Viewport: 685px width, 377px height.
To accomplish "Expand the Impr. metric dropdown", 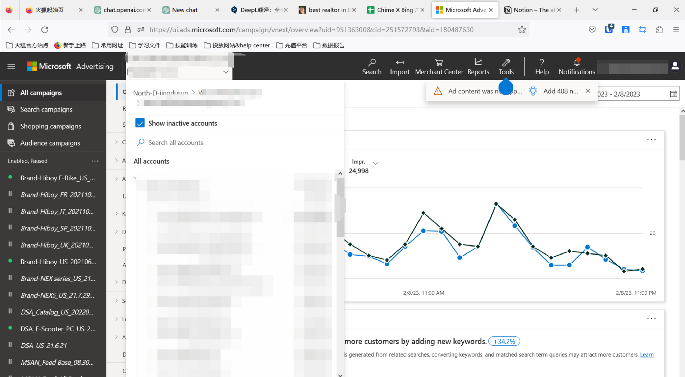I will click(375, 163).
